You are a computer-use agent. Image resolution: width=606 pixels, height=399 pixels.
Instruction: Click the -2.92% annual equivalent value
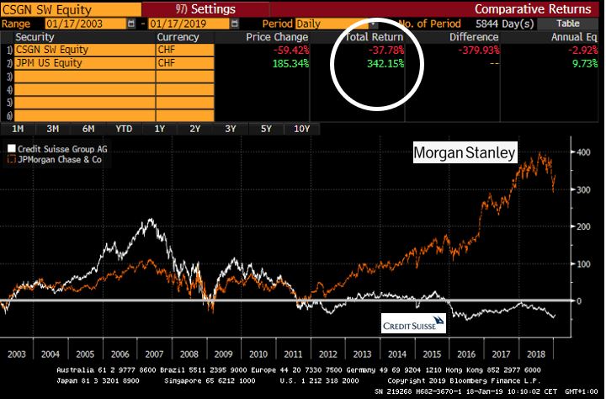coord(582,51)
